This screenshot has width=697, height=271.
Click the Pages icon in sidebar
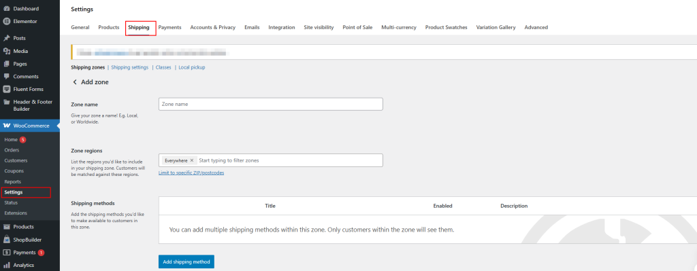7,64
